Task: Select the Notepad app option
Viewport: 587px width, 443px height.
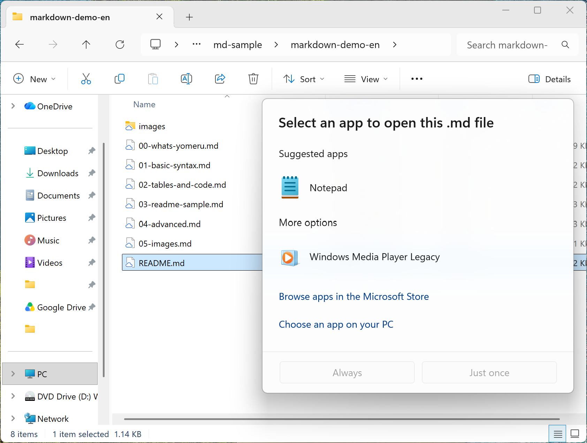Action: 418,188
